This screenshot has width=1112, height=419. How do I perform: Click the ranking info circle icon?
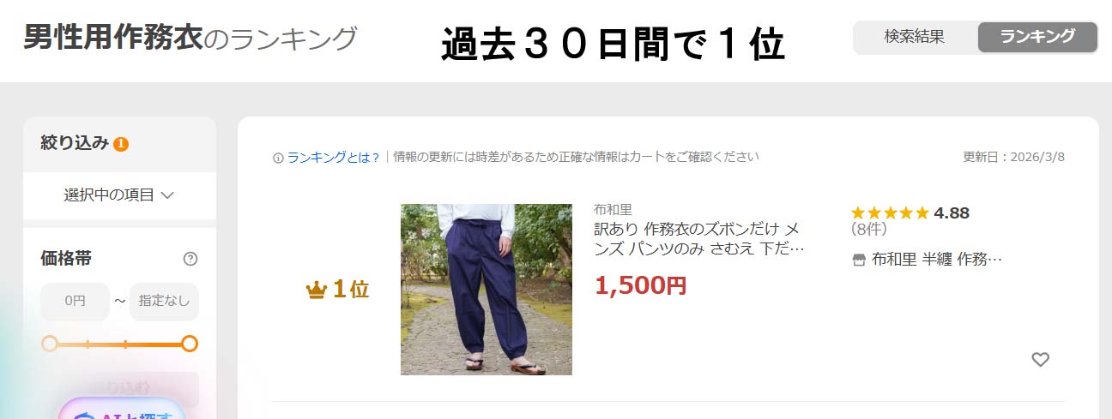278,158
